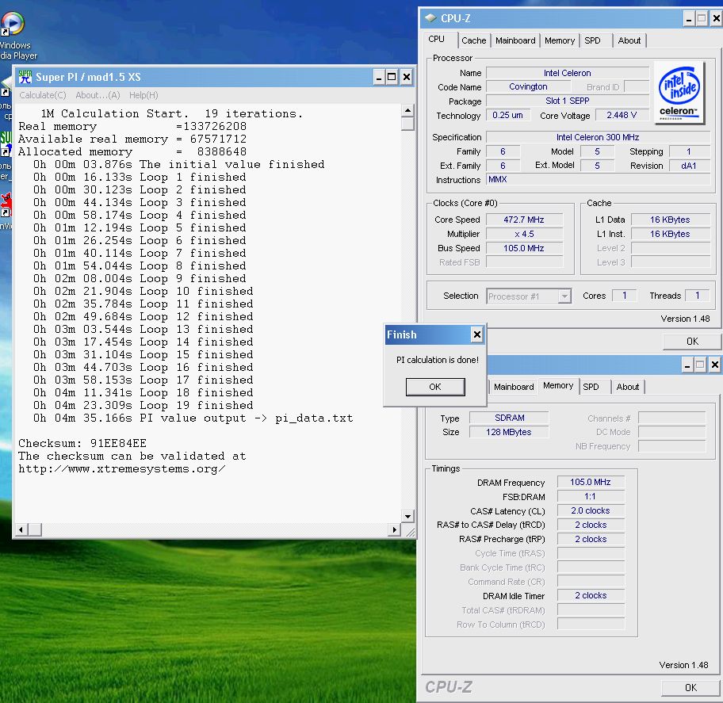The height and width of the screenshot is (703, 723).
Task: Click Super PI vertical scrollbar up arrow
Action: [407, 111]
